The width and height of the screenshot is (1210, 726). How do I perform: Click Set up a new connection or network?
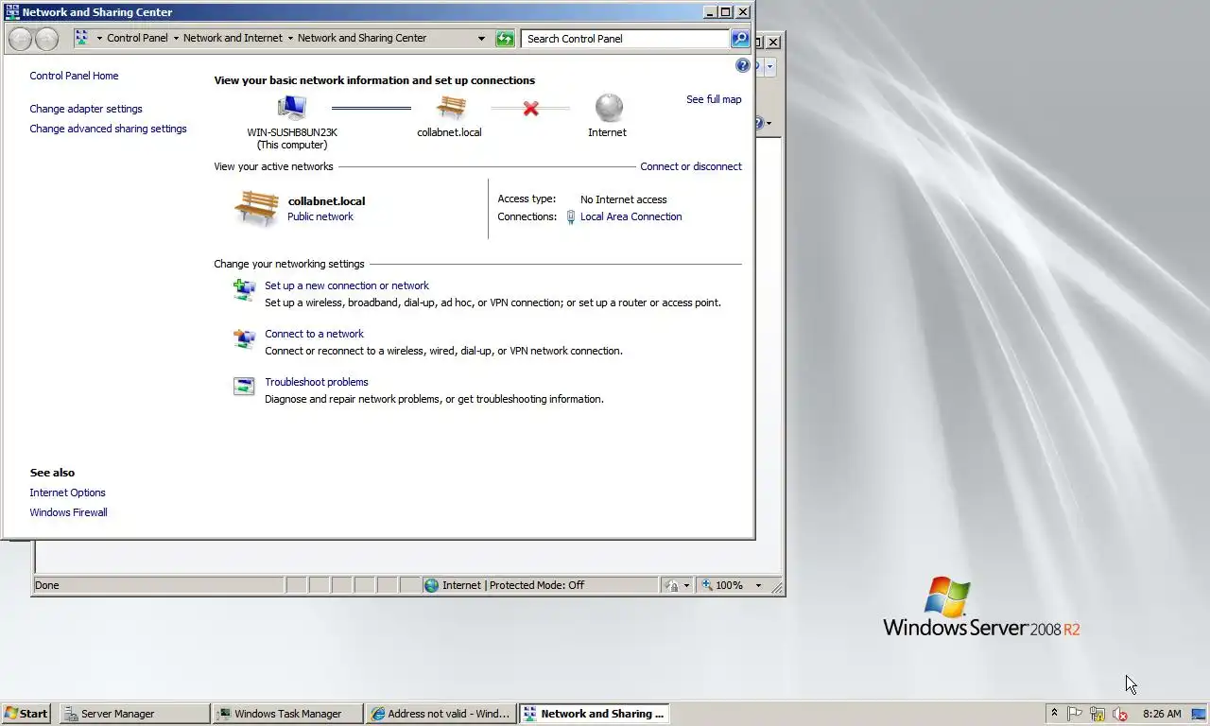(347, 285)
